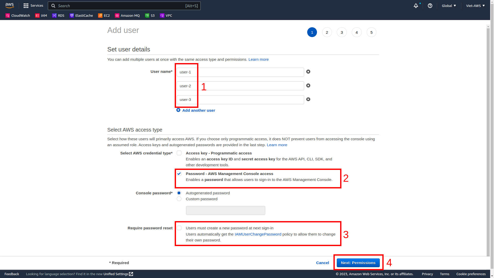The image size is (494, 278).
Task: Open the Viet-AWS account menu
Action: click(x=475, y=6)
